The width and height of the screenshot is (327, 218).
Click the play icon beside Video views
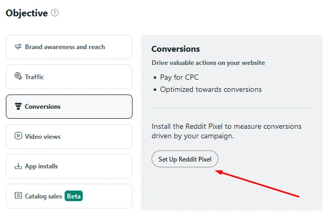coord(18,136)
